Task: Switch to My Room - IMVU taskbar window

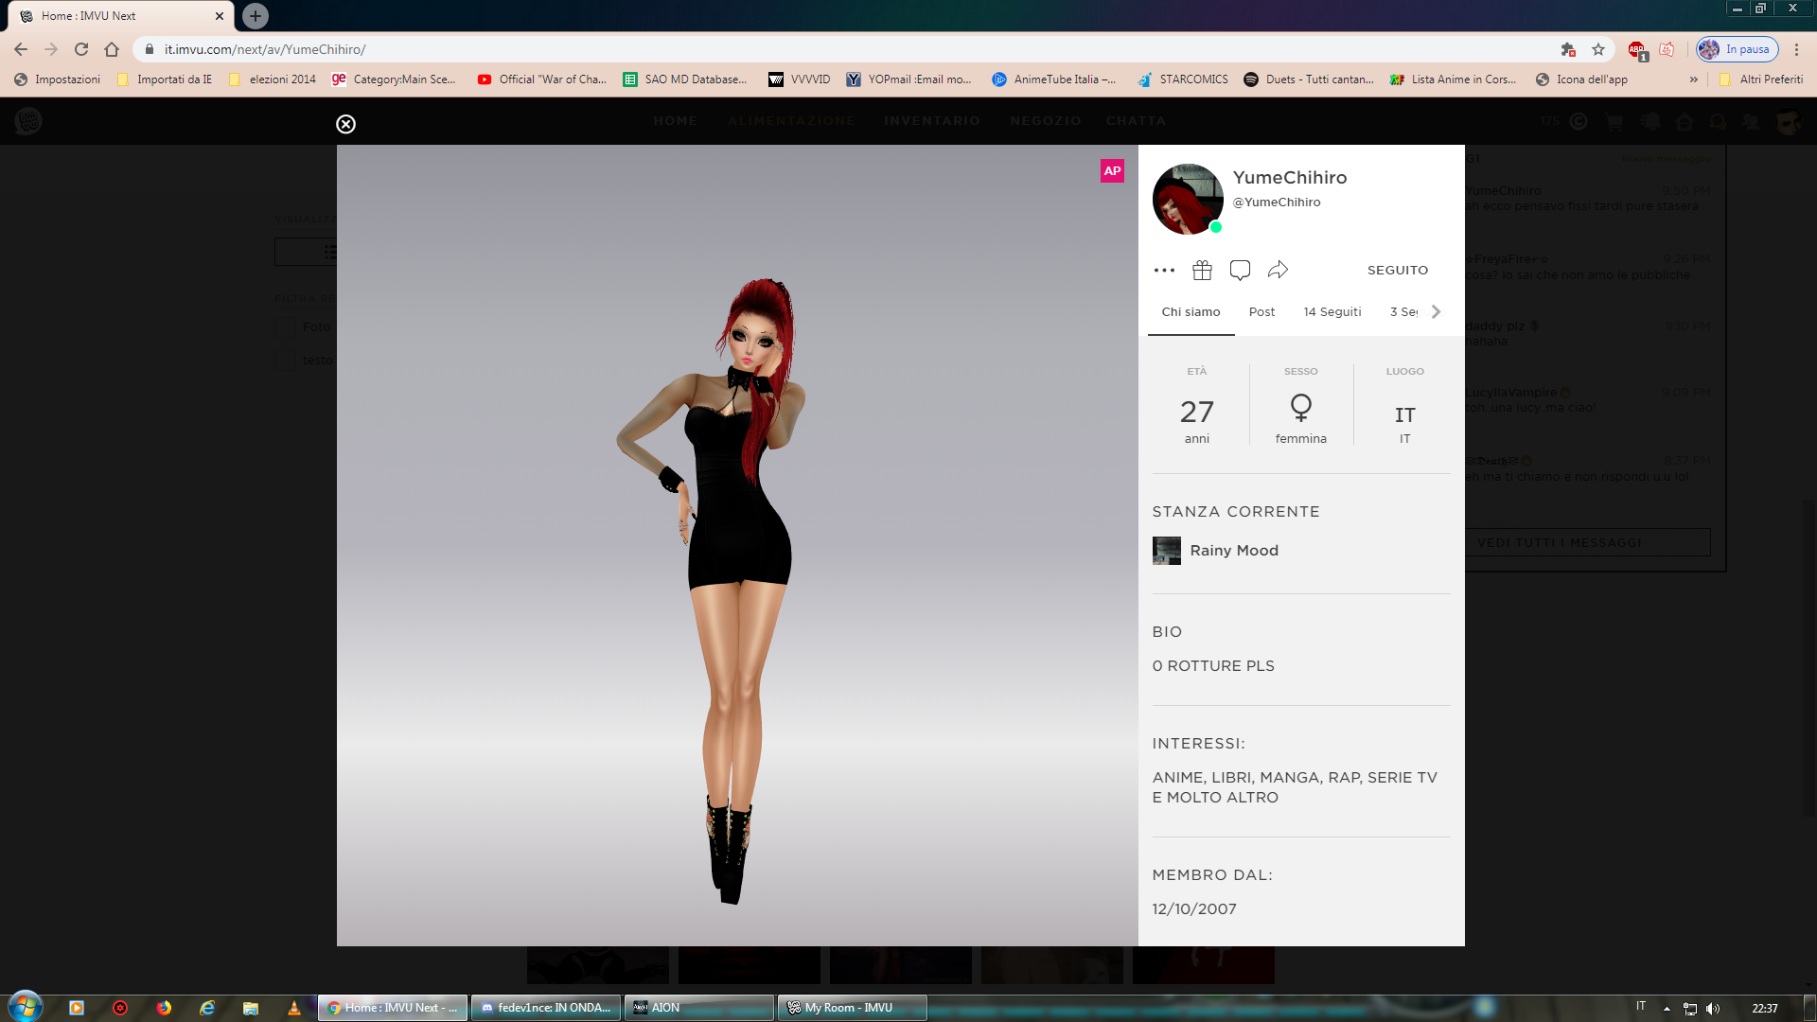Action: coord(851,1008)
